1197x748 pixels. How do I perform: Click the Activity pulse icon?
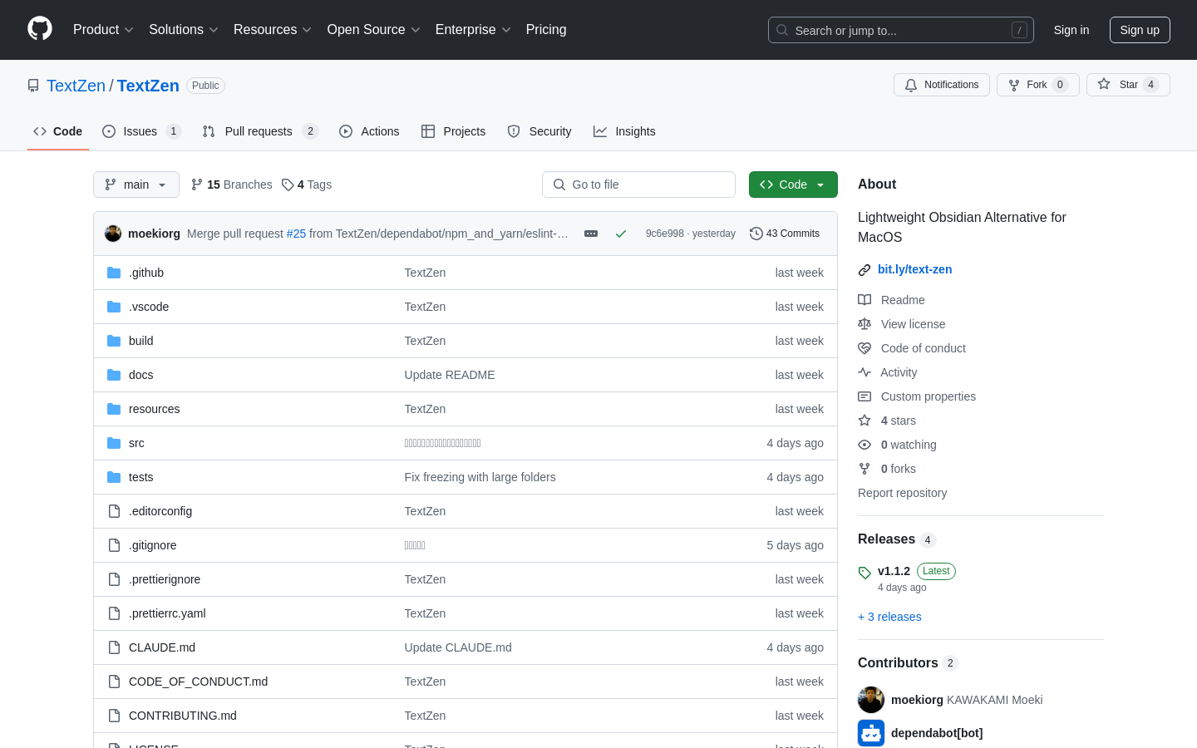click(x=864, y=372)
